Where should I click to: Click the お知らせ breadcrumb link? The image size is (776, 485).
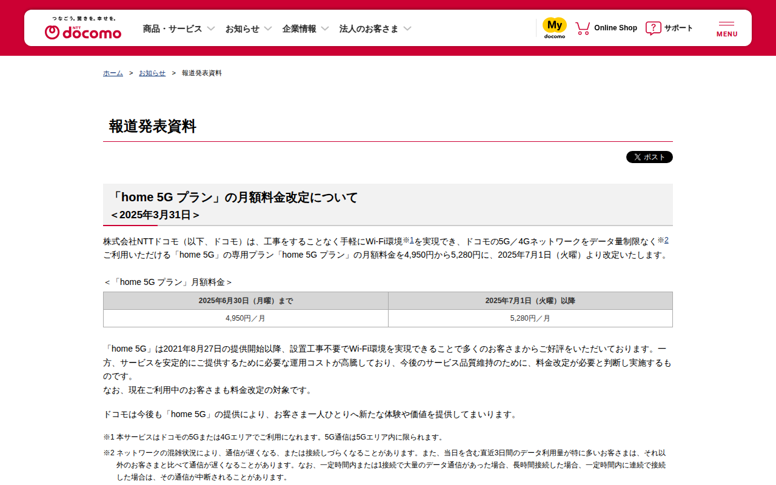coord(152,73)
